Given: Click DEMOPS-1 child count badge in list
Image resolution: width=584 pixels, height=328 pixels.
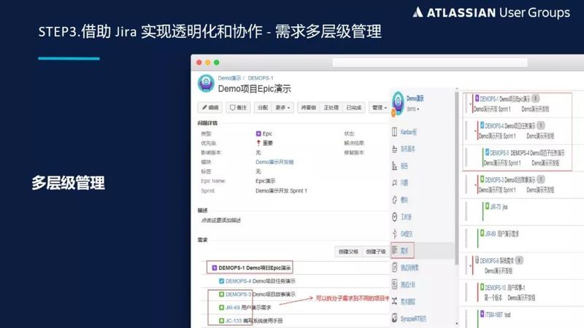Looking at the screenshot, I should point(536,98).
